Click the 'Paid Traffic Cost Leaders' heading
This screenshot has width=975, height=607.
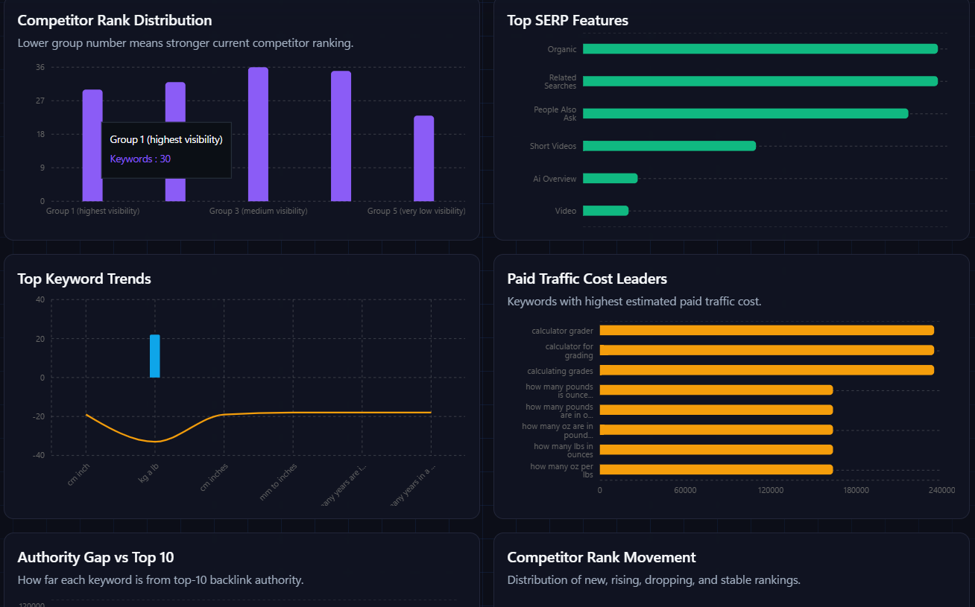pos(587,279)
